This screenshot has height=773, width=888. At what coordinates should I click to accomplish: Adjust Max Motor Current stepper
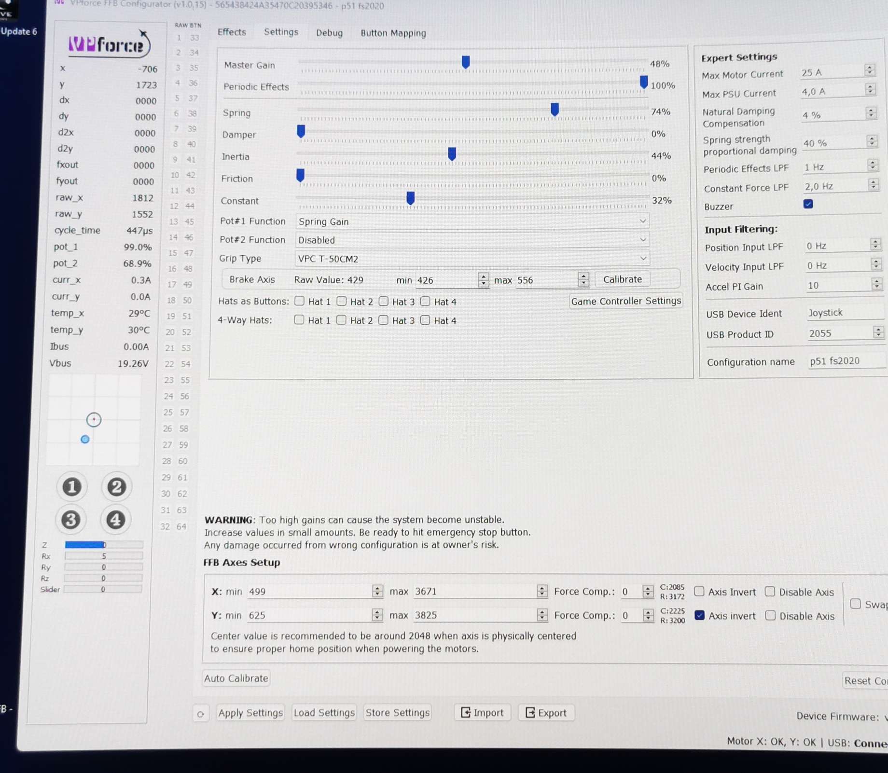(x=870, y=70)
